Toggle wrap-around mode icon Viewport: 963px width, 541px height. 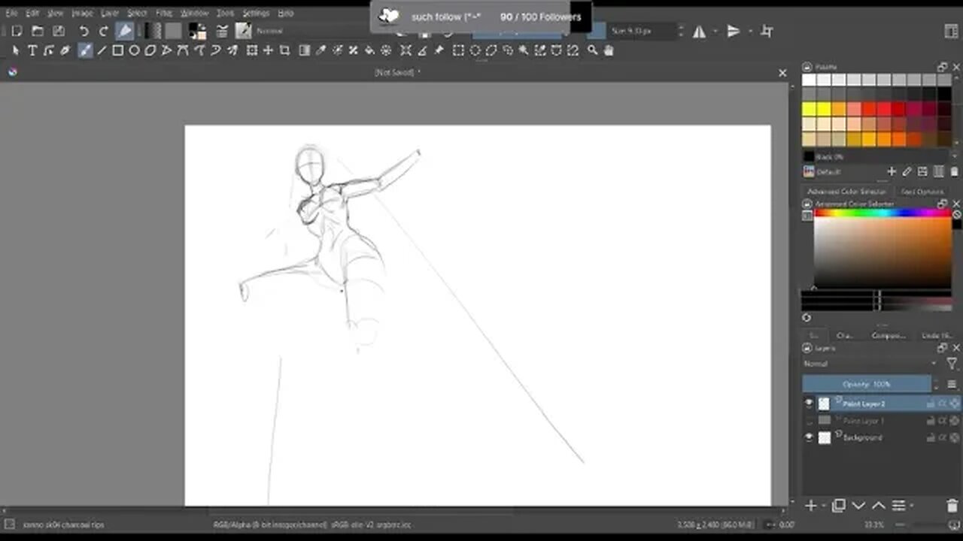click(767, 31)
